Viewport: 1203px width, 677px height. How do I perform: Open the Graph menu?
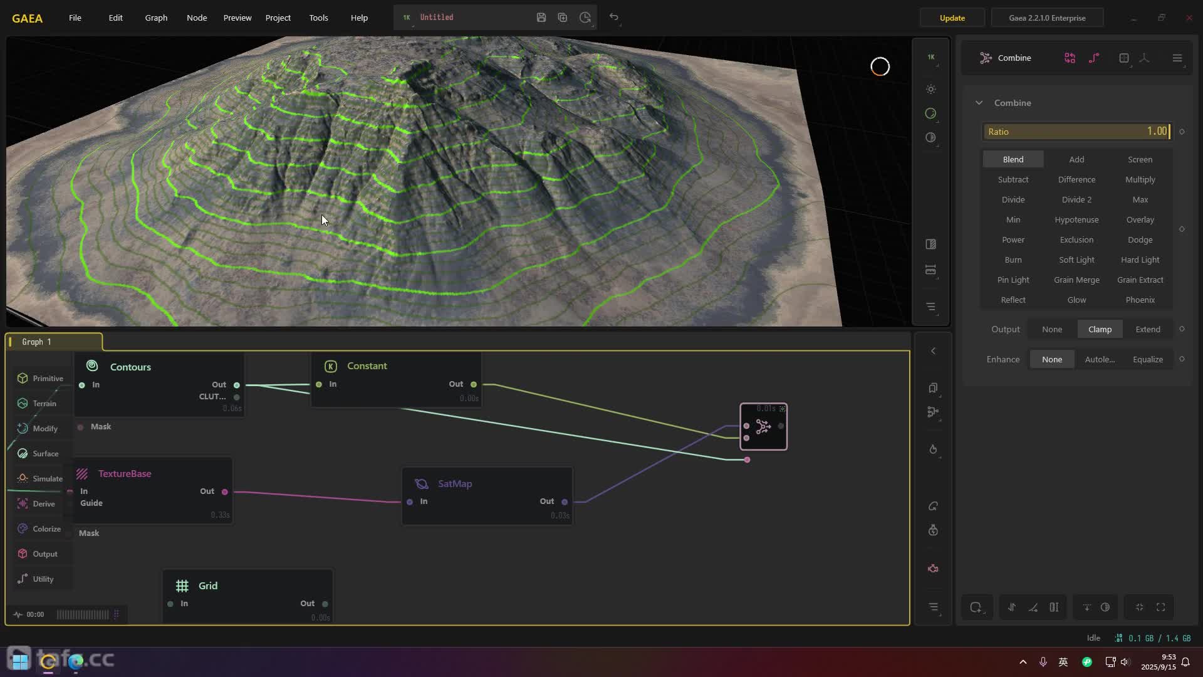156,18
